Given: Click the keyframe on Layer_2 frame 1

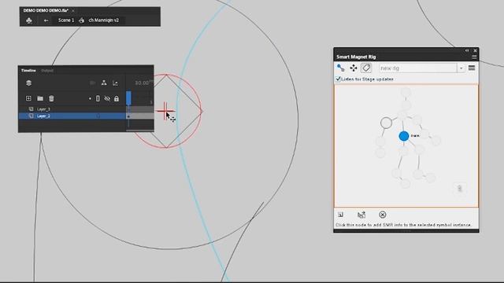Looking at the screenshot, I should pyautogui.click(x=128, y=116).
